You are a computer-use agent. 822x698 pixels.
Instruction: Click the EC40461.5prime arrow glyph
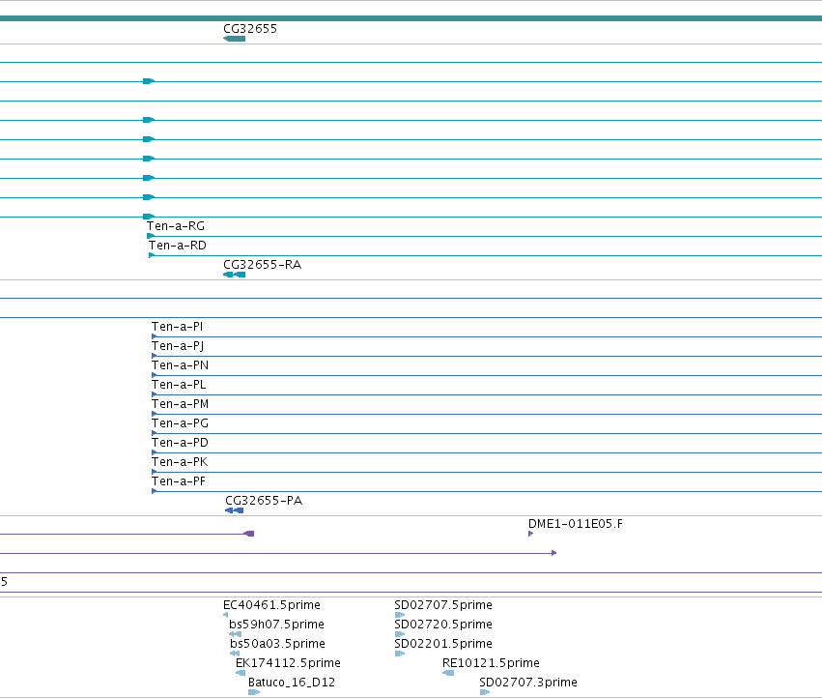(225, 615)
